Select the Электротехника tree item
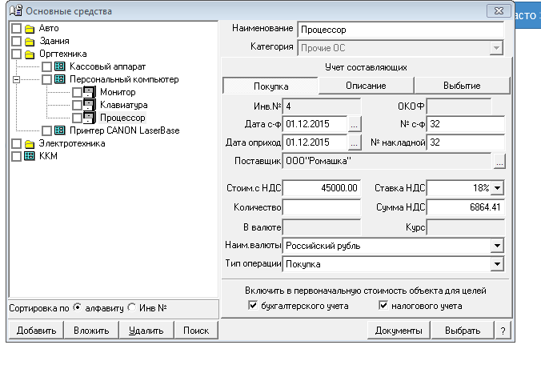Viewport: 541px width, 377px height. [x=72, y=143]
